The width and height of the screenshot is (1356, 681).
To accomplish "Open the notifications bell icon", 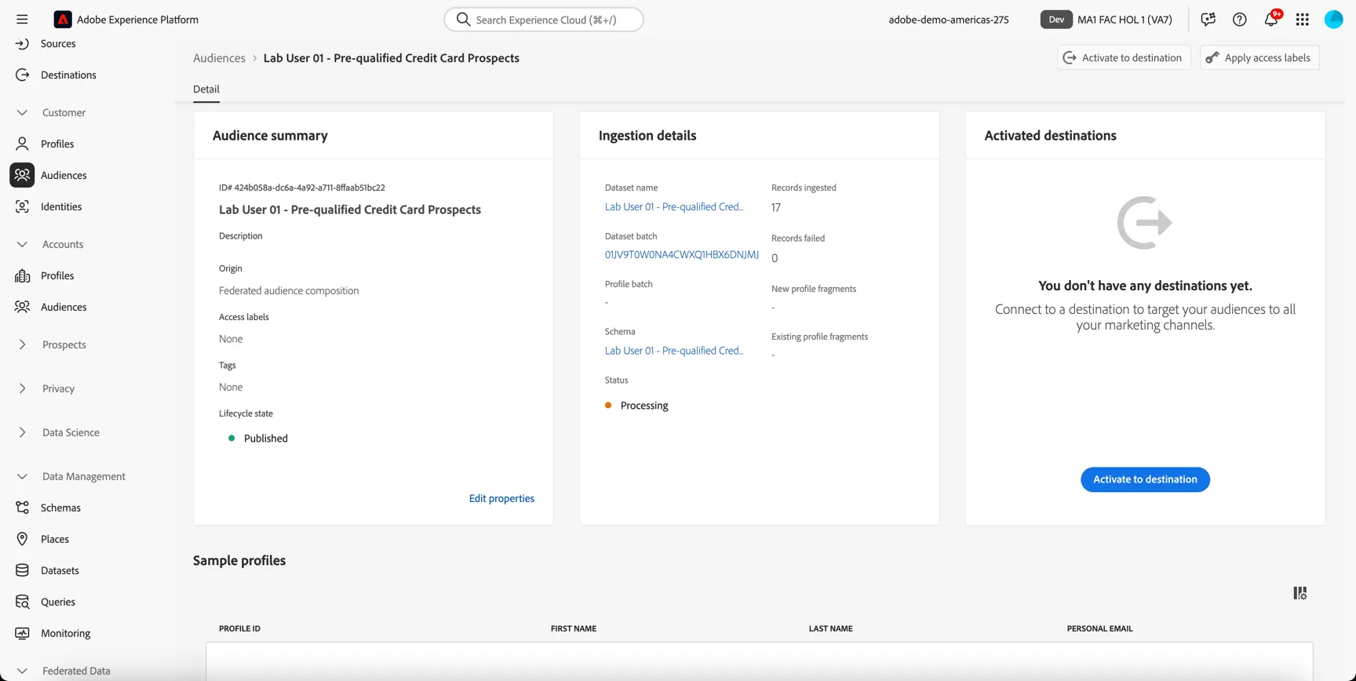I will coord(1271,20).
